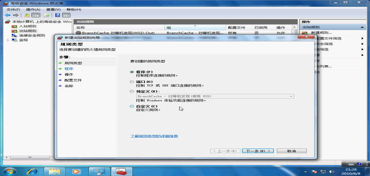Click the back arrow toolbar icon
The width and height of the screenshot is (370, 176).
(8, 15)
